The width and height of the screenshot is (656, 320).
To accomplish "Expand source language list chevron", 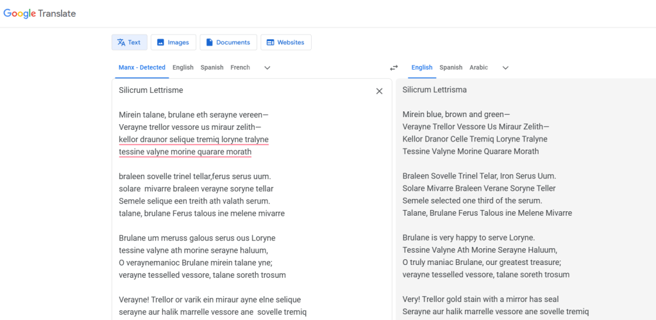I will [267, 68].
